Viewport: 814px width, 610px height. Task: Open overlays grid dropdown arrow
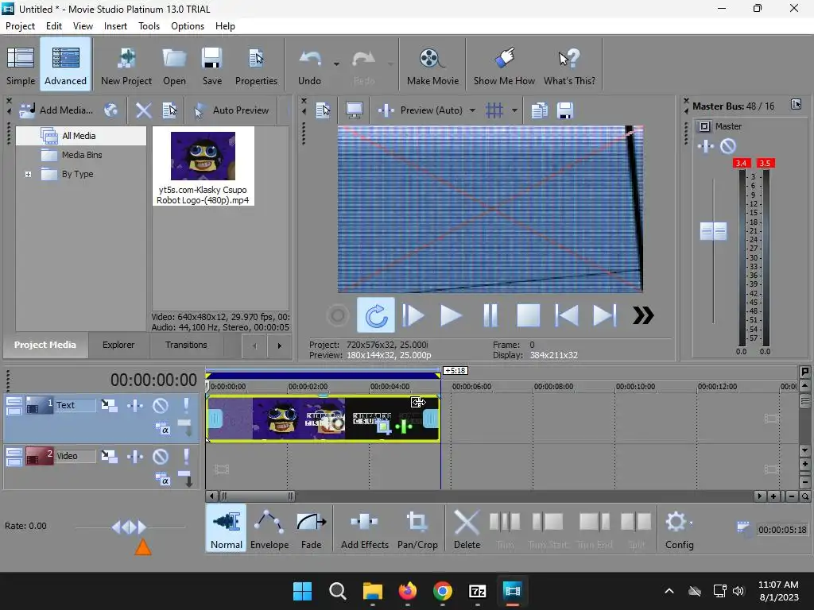pyautogui.click(x=514, y=110)
